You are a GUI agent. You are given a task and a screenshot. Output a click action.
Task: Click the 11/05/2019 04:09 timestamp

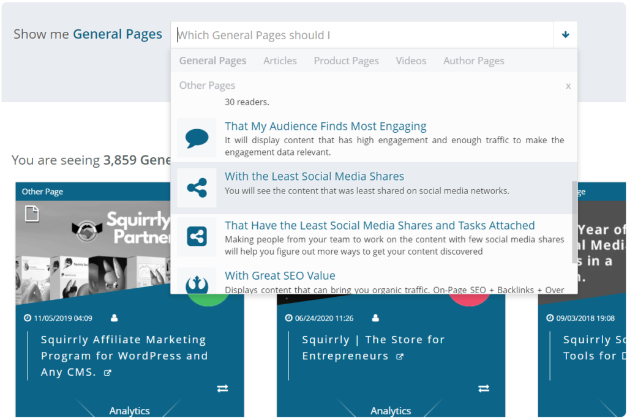click(63, 318)
